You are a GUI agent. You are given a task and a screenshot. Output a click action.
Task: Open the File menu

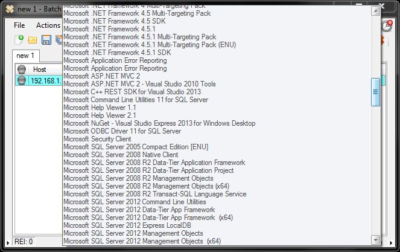(19, 25)
